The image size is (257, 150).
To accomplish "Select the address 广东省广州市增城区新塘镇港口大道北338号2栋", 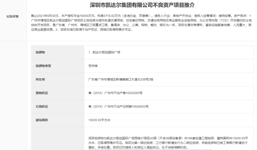I will click(121, 80).
